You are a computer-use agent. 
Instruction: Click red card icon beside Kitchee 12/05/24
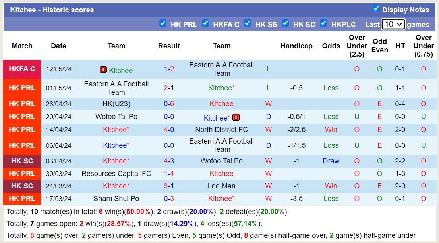point(103,70)
